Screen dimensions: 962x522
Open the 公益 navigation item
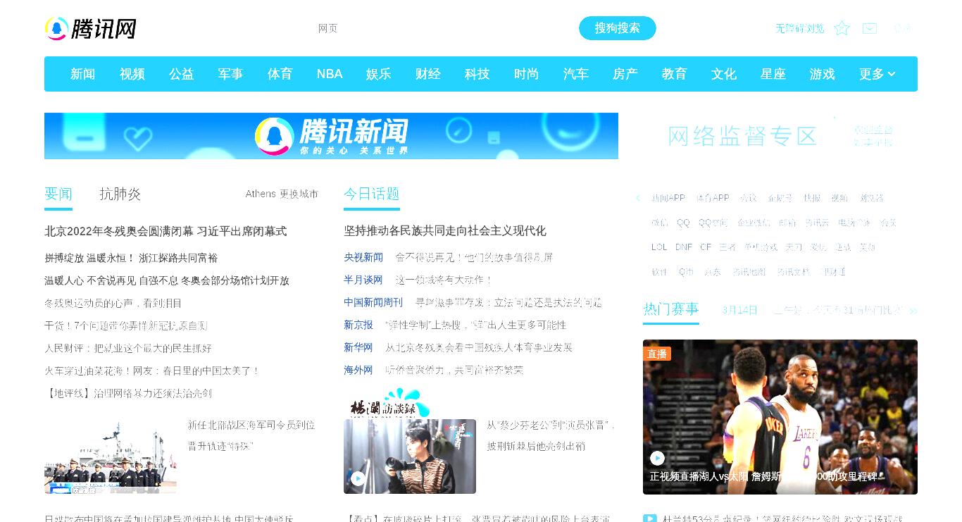[x=181, y=74]
